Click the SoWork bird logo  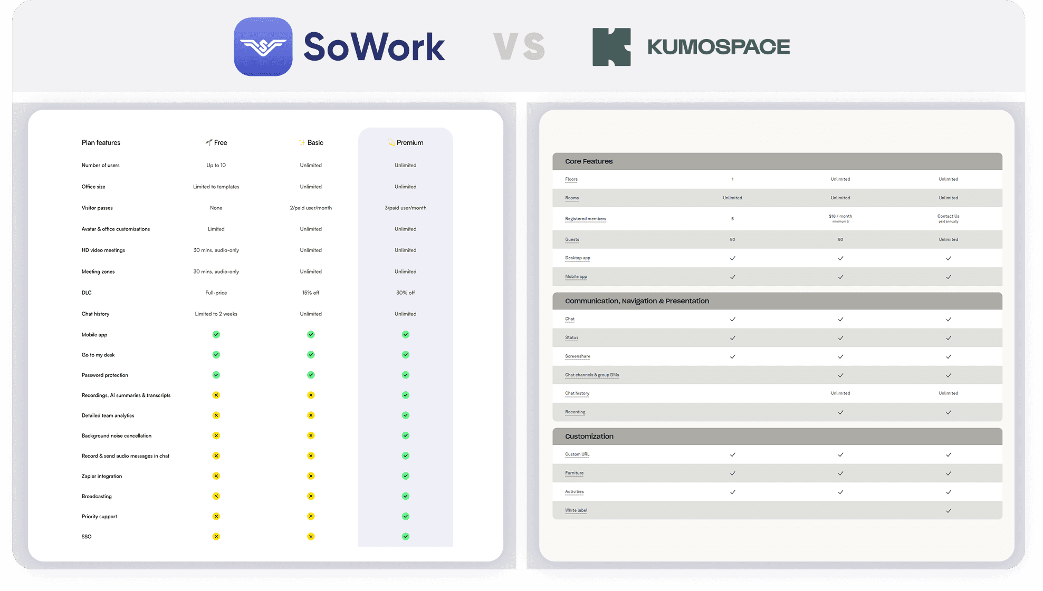point(263,46)
